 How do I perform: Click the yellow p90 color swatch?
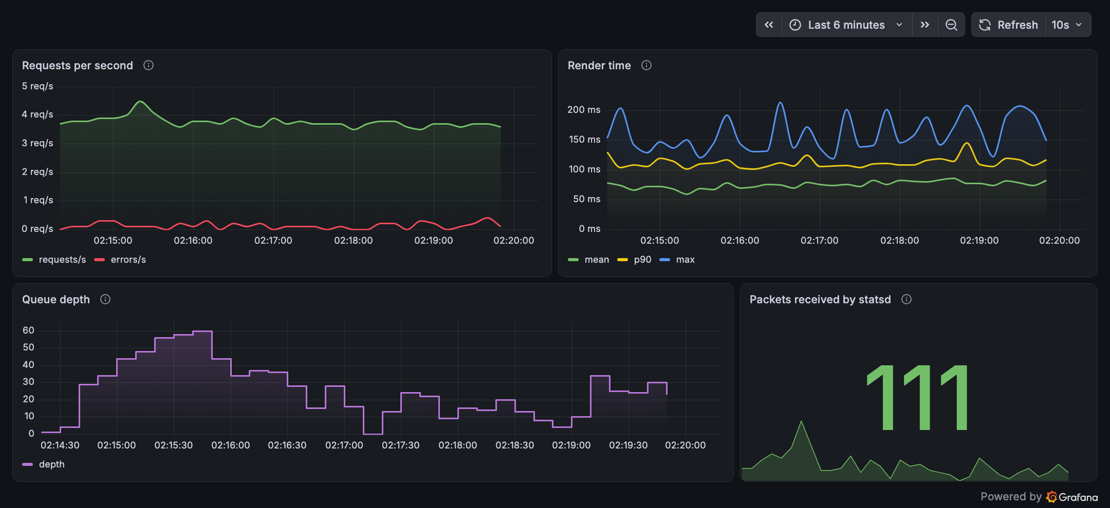(622, 260)
